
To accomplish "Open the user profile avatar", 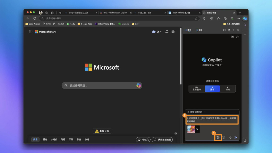I will click(x=41, y=13).
